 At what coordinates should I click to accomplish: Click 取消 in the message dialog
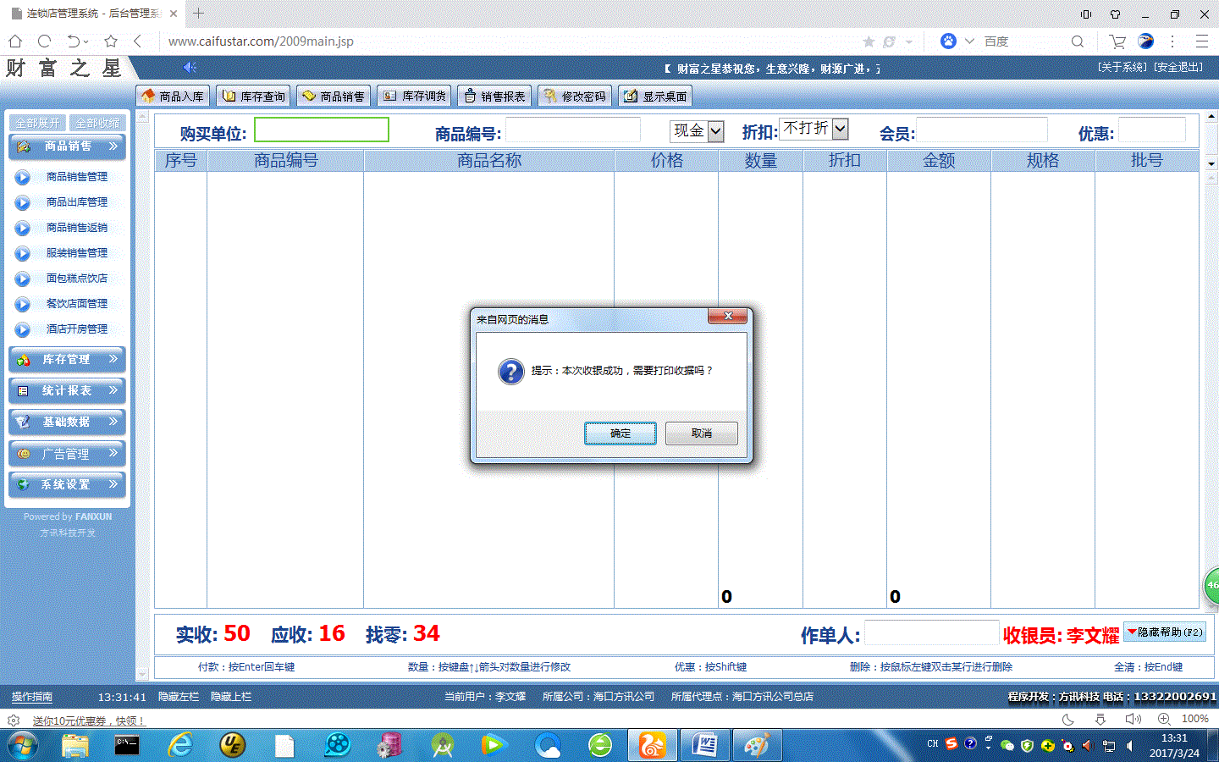coord(701,433)
